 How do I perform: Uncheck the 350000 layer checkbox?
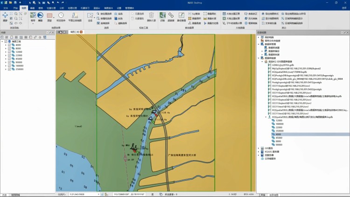click(x=9, y=69)
